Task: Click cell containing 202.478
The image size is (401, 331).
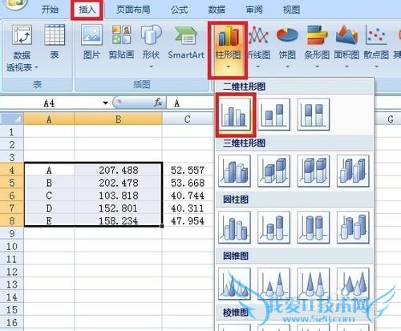Action: coord(118,183)
